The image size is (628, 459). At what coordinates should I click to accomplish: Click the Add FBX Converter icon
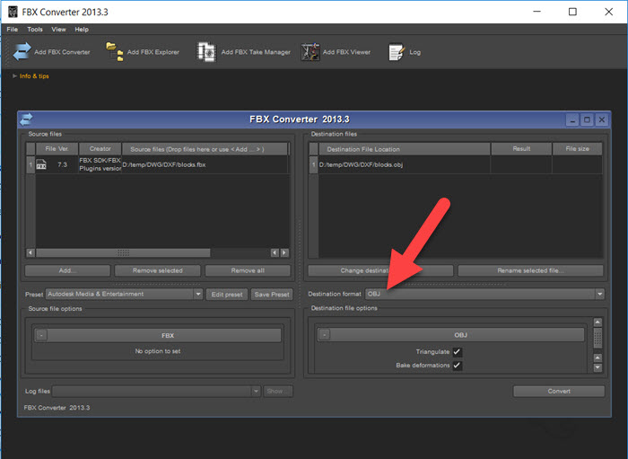(22, 52)
